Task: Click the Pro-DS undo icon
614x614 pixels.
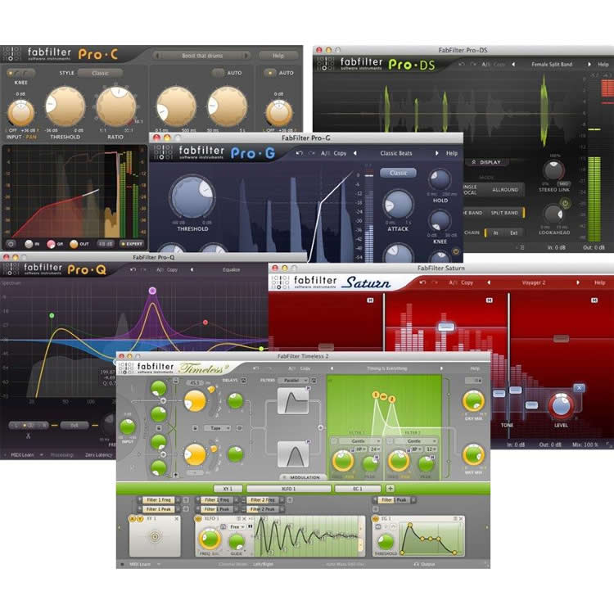Action: 462,64
